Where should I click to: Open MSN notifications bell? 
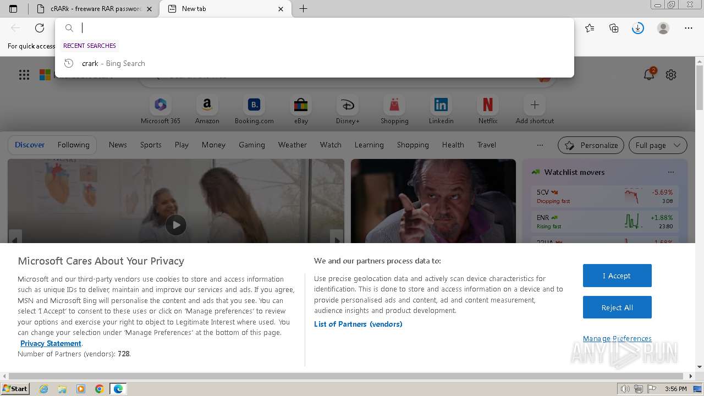tap(649, 75)
